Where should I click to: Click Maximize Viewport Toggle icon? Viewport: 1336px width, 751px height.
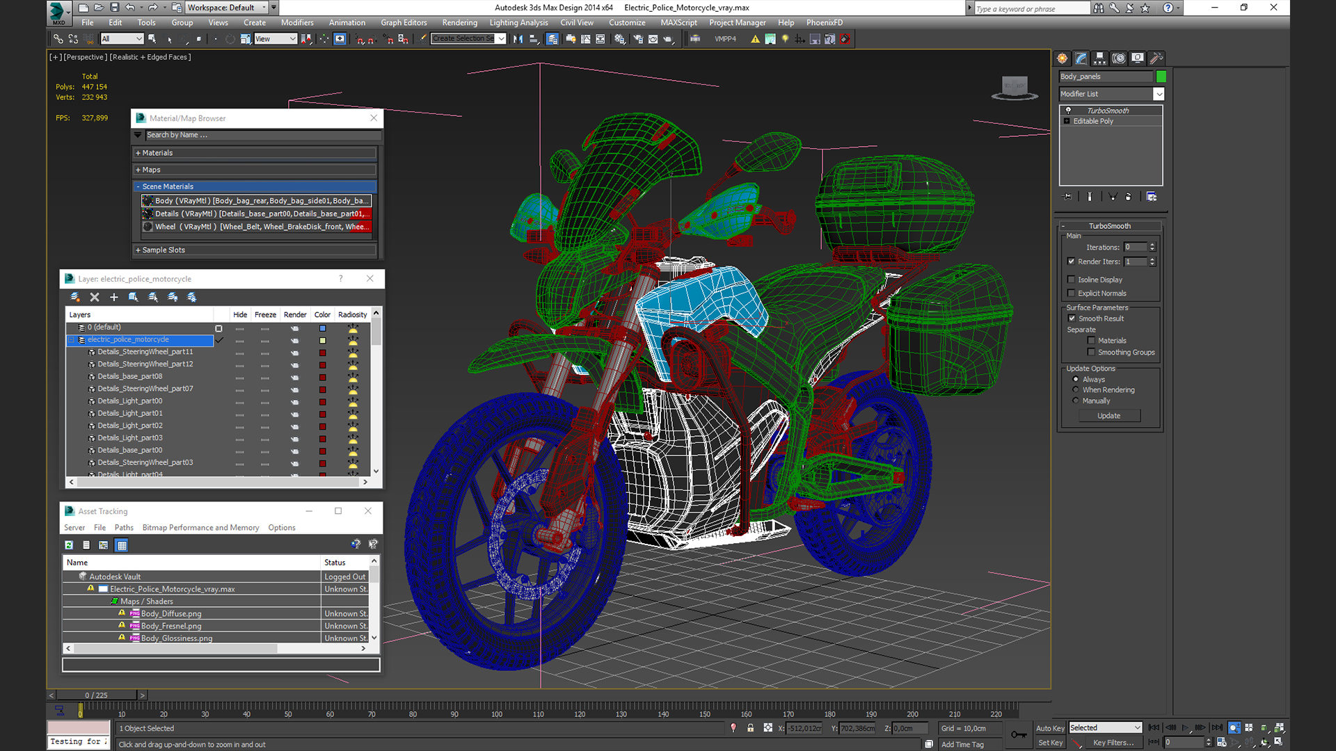pyautogui.click(x=1279, y=742)
